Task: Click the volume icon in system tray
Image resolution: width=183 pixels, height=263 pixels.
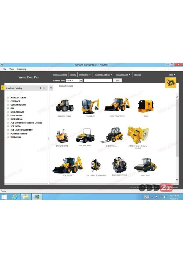Action: click(x=165, y=197)
